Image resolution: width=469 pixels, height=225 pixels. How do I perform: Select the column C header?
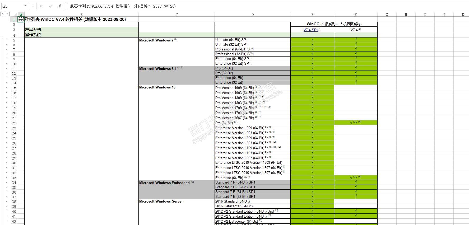pyautogui.click(x=177, y=15)
